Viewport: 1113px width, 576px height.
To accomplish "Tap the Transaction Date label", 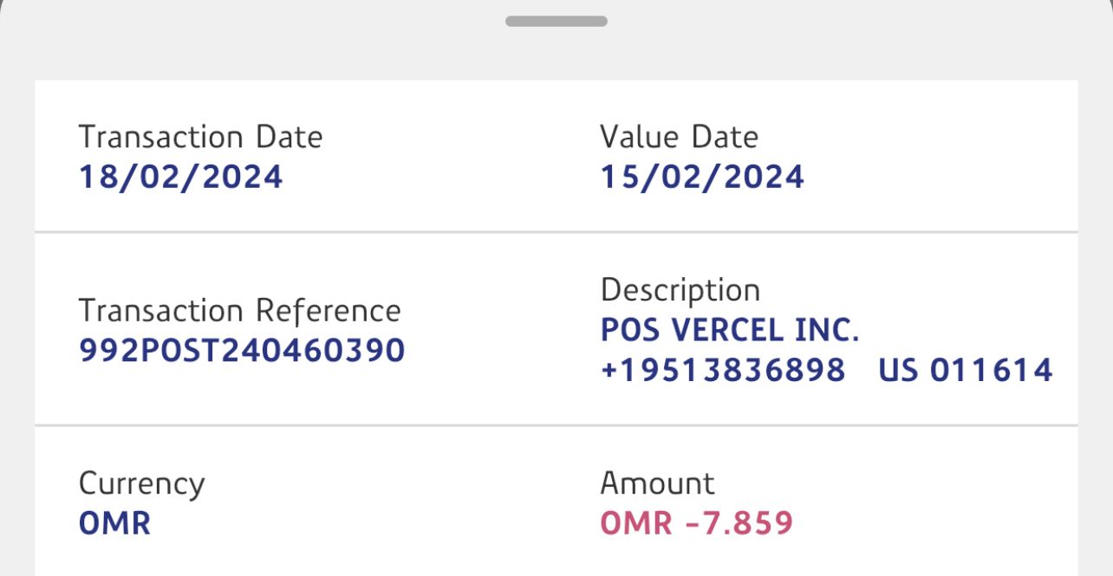I will [200, 137].
